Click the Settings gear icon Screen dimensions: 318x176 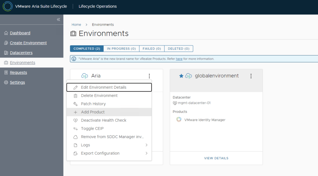click(x=6, y=83)
